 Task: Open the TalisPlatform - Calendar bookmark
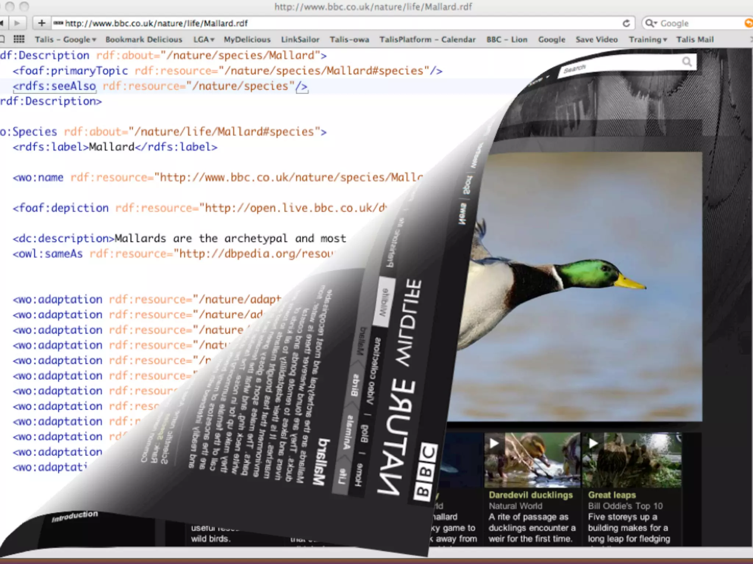point(427,40)
